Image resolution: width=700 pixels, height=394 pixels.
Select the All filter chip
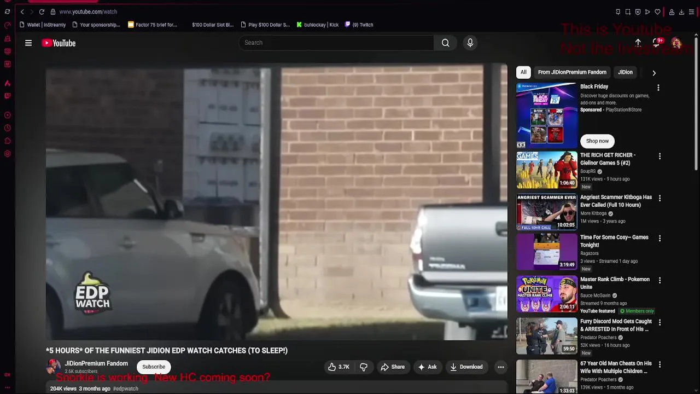[523, 72]
